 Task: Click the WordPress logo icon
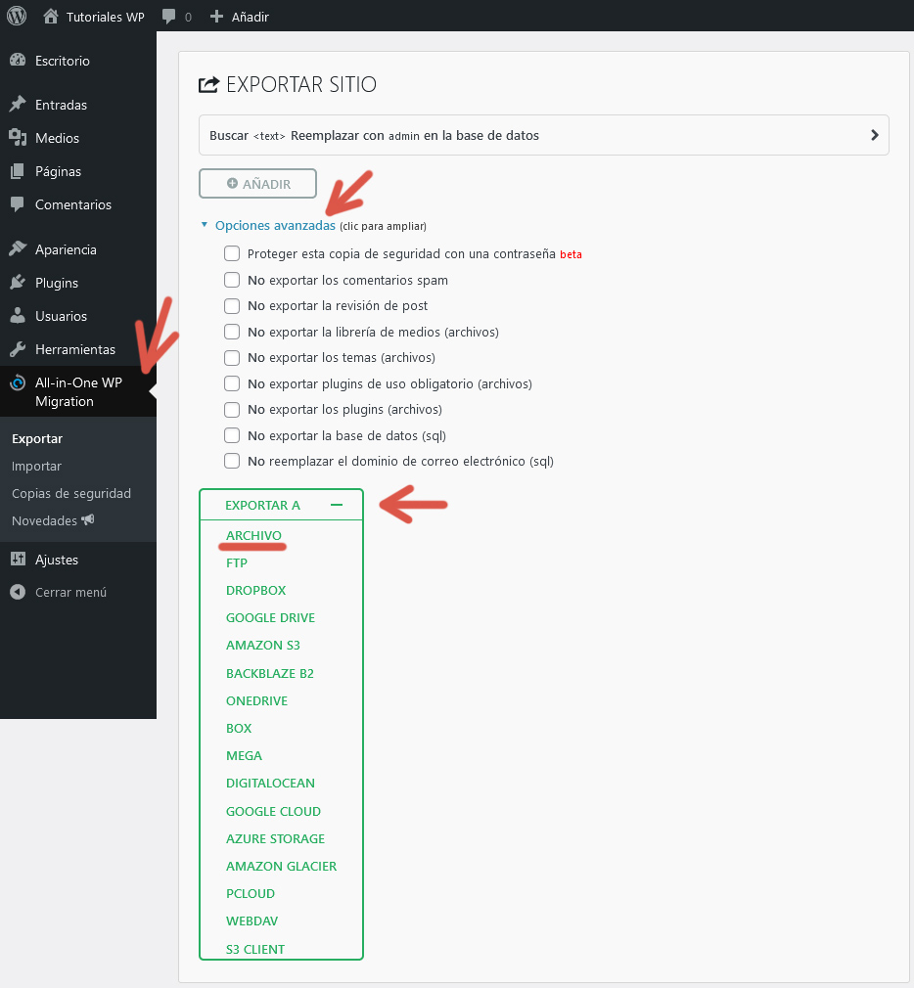pos(17,16)
